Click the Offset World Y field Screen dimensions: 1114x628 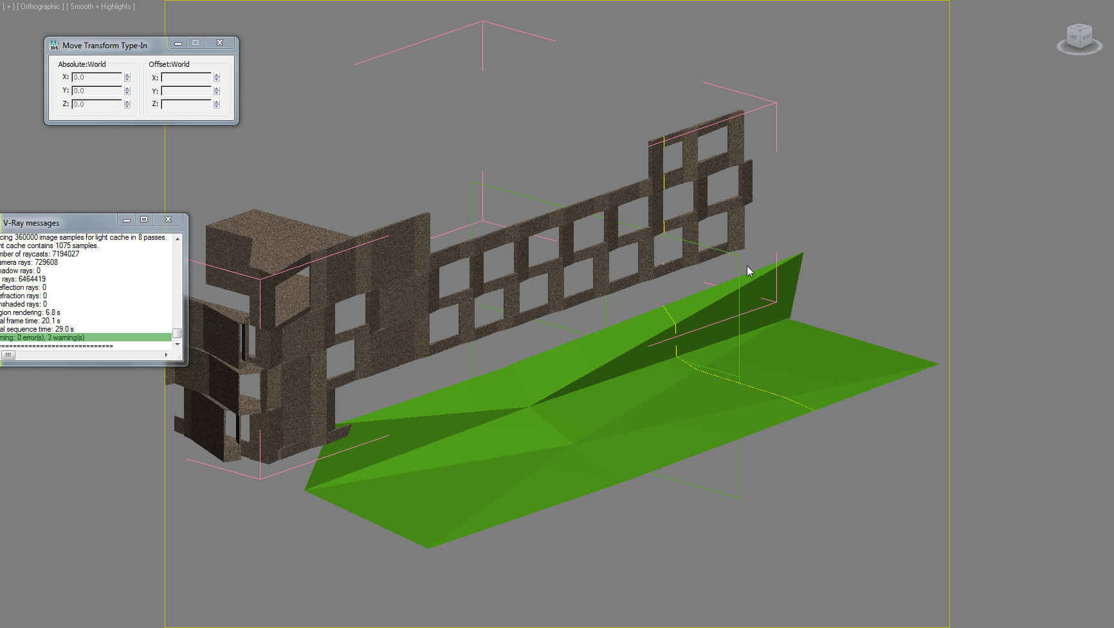tap(187, 91)
